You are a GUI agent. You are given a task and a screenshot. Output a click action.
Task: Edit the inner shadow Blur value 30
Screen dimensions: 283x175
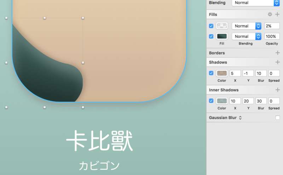click(261, 101)
